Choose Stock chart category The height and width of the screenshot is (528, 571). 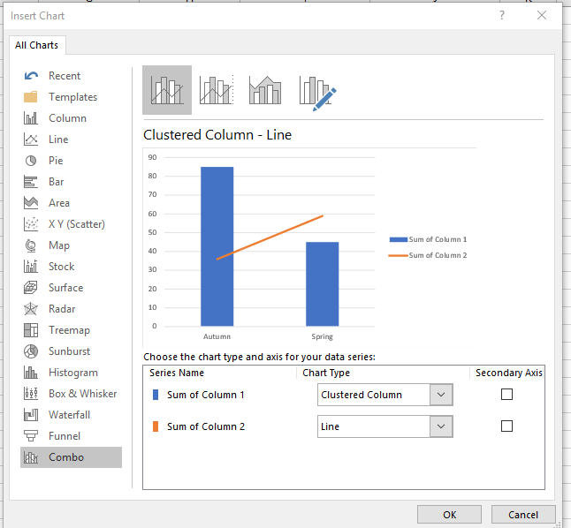pyautogui.click(x=71, y=267)
